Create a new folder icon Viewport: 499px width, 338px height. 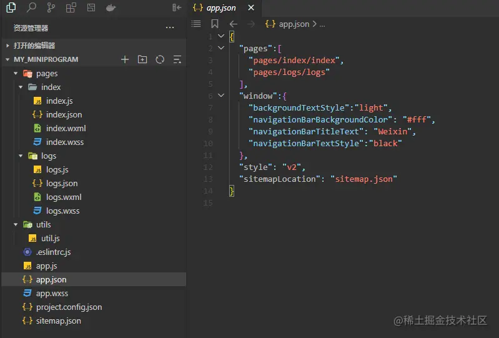142,59
